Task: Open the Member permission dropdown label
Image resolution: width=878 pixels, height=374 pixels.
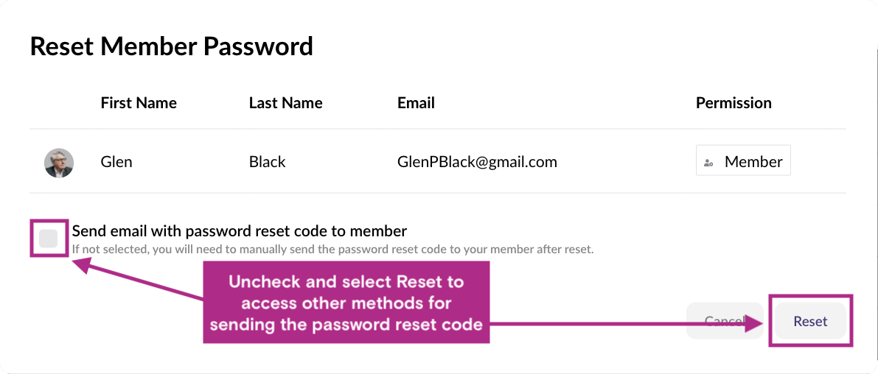Action: pos(753,162)
